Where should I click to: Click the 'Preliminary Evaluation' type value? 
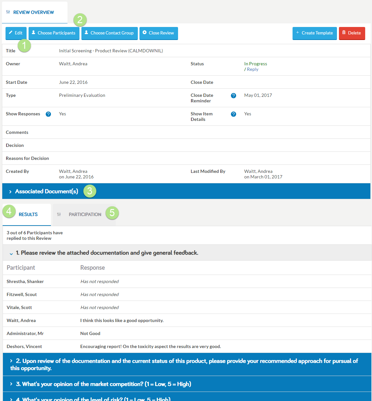coord(82,95)
